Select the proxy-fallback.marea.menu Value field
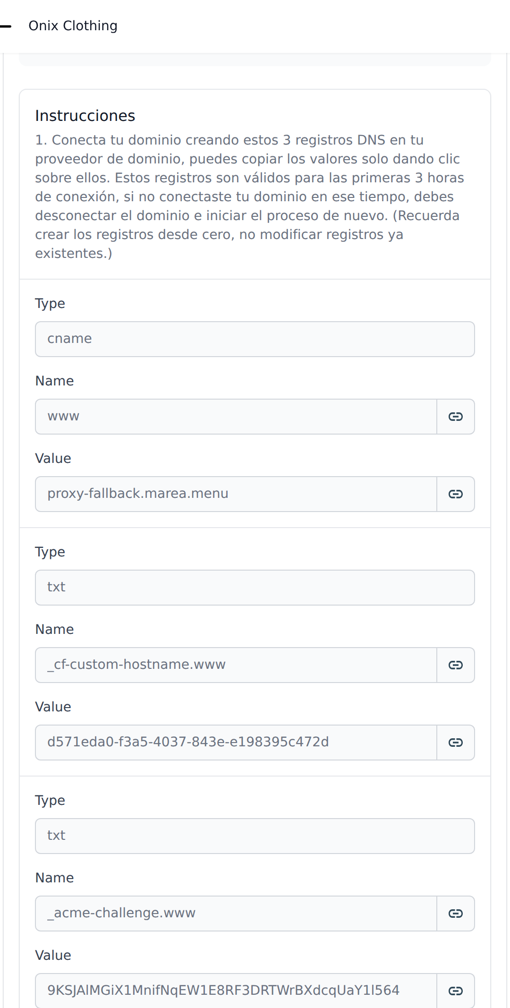The height and width of the screenshot is (1008, 510). click(236, 494)
